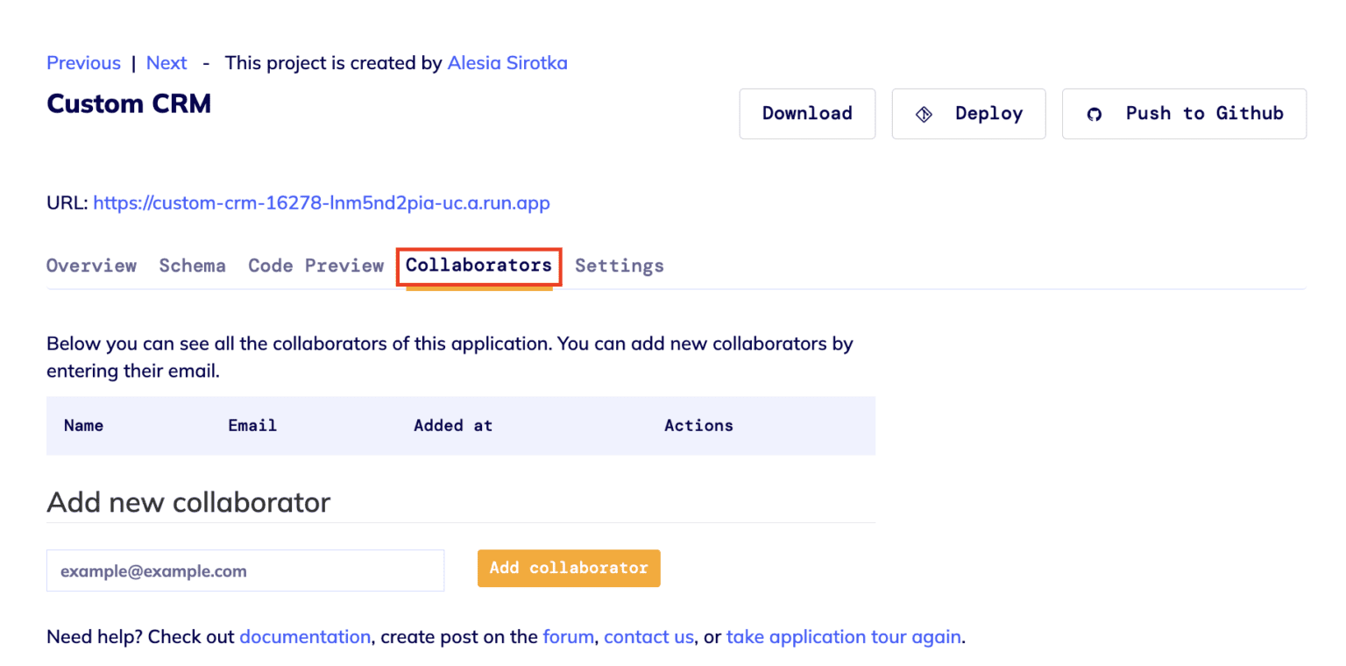Click the collaborator email input field

click(244, 570)
